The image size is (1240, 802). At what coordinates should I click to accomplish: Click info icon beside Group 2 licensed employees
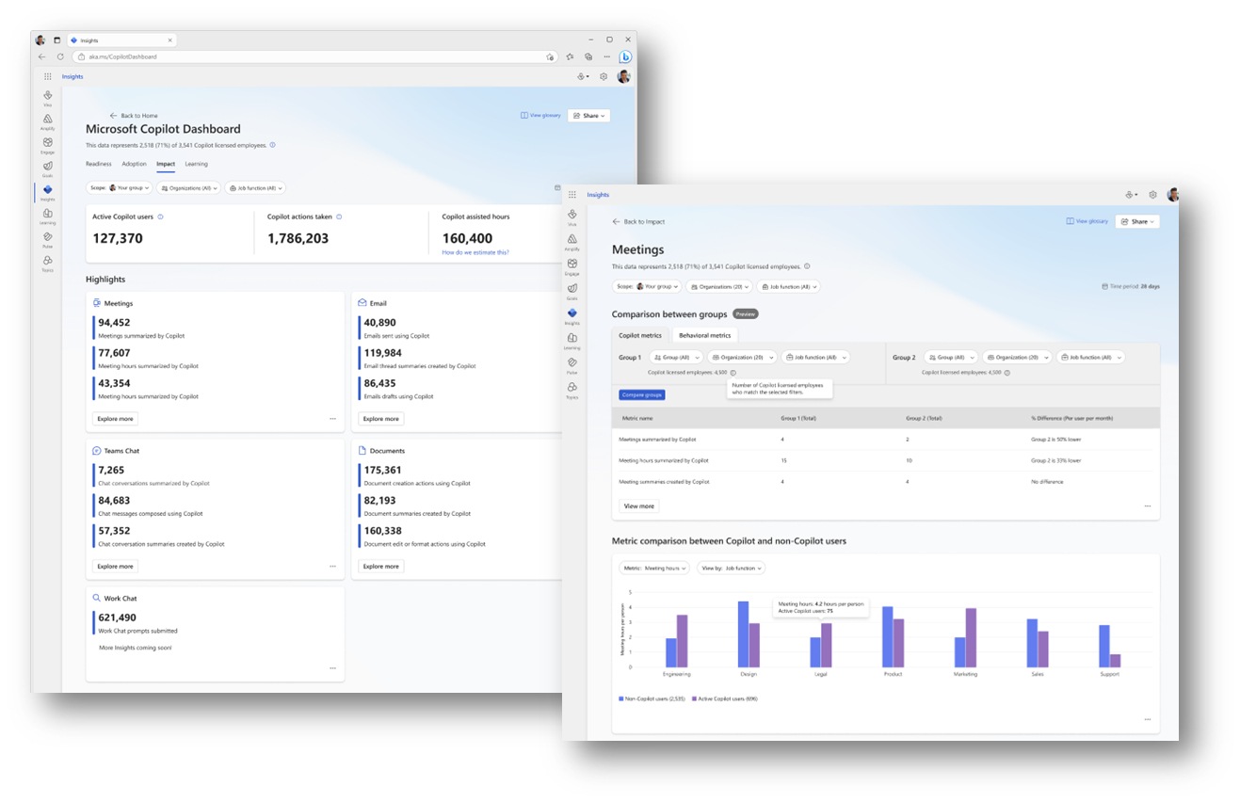1006,373
